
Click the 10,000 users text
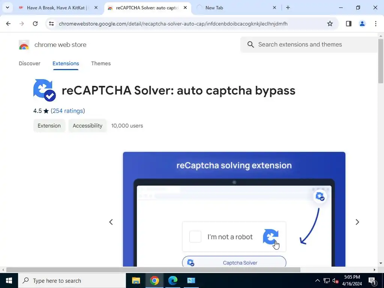(x=127, y=126)
